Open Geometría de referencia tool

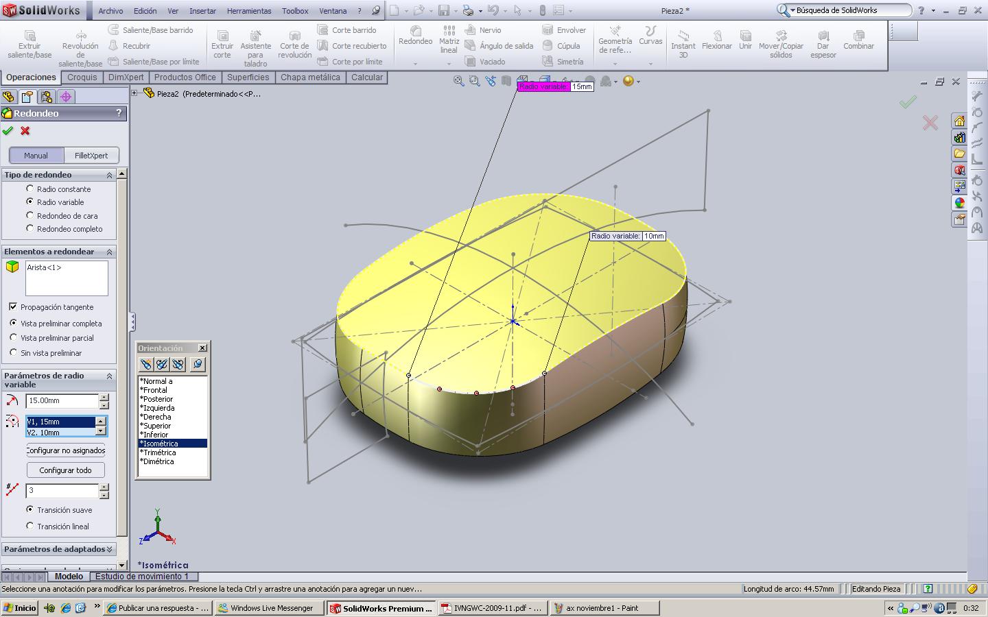(x=615, y=40)
